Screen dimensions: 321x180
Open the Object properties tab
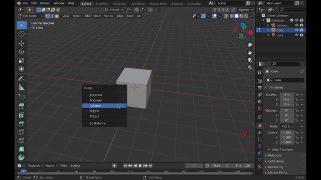260,125
